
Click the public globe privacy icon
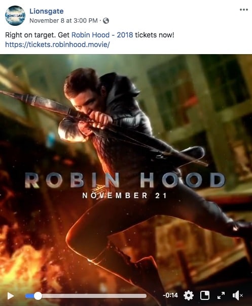(x=106, y=21)
